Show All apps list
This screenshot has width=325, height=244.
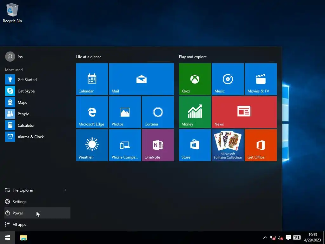[37, 224]
